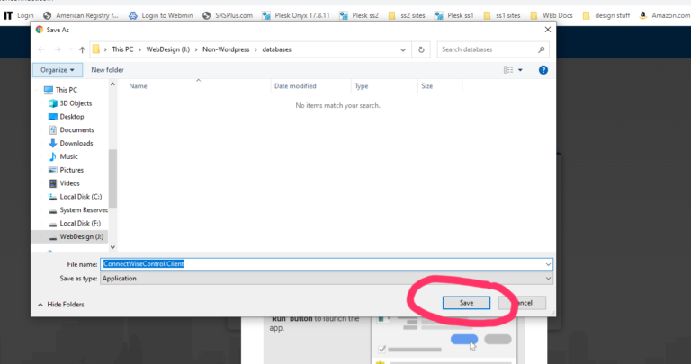Click the Cancel button
The height and width of the screenshot is (364, 691).
click(525, 303)
